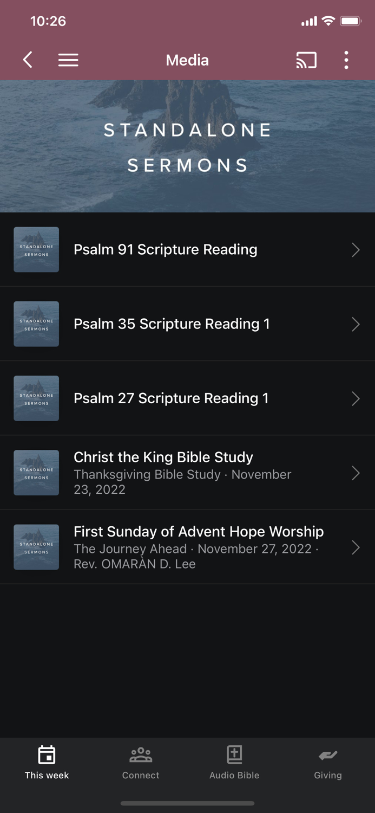
Task: Tap the Connect people icon
Action: coord(140,753)
